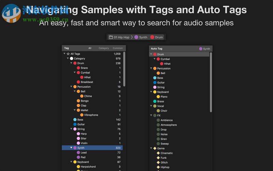The width and height of the screenshot is (273, 171).
Task: Switch to the All tab in Tag panel
Action: (x=90, y=48)
